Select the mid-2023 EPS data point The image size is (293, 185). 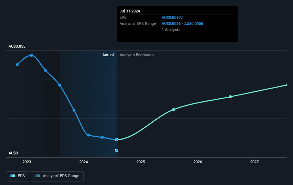(45, 70)
